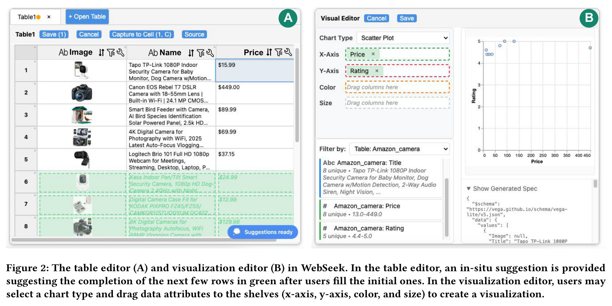Click Canon EOS Rebel T7 name cell
The image size is (612, 306).
[x=171, y=93]
